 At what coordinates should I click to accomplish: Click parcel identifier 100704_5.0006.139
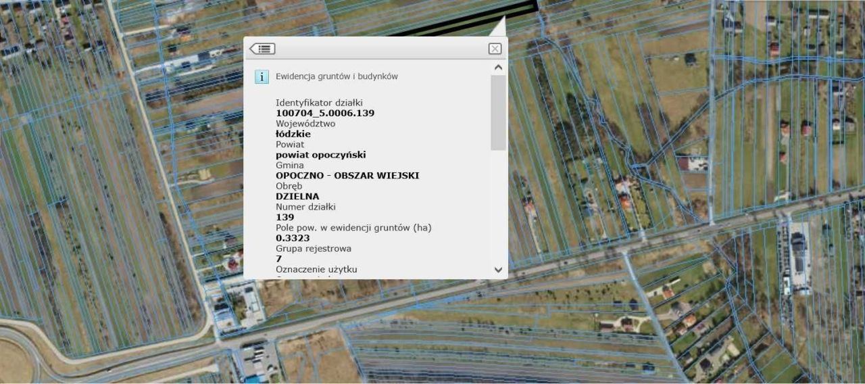click(325, 113)
